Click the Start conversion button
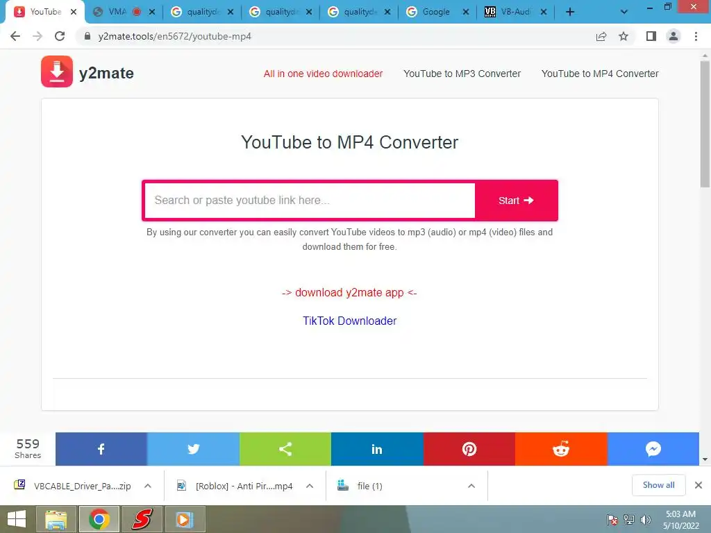 [x=516, y=201]
